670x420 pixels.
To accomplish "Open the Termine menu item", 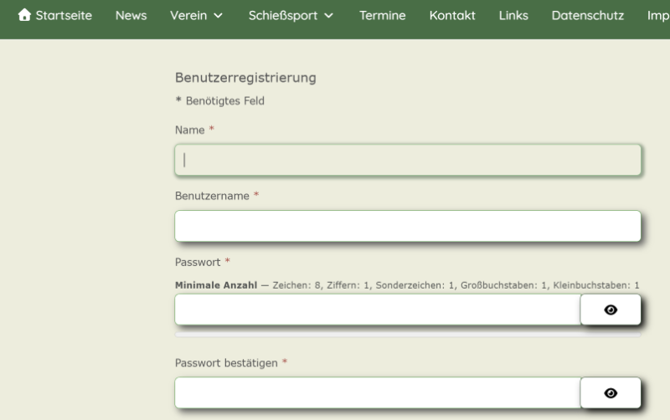I will point(382,15).
